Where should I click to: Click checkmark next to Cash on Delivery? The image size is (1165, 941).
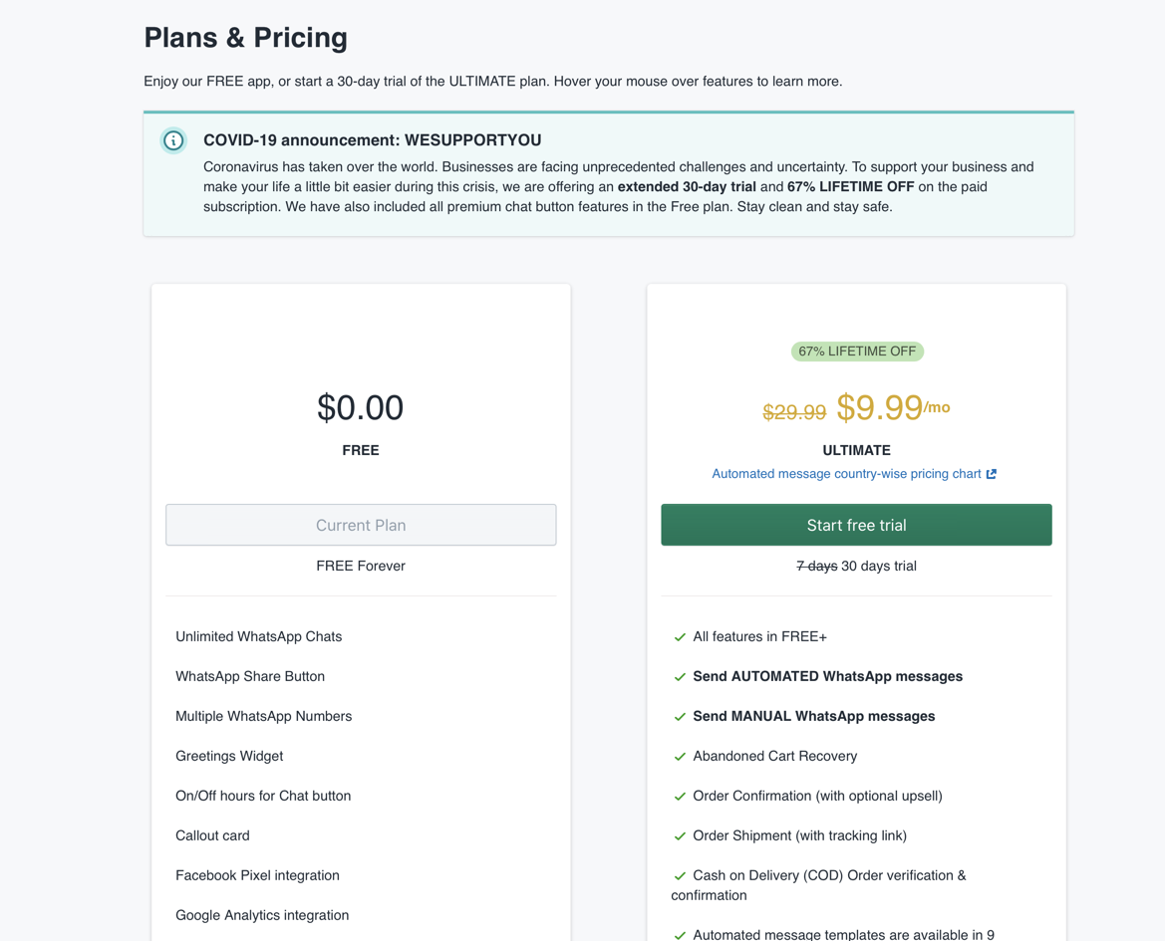coord(680,876)
